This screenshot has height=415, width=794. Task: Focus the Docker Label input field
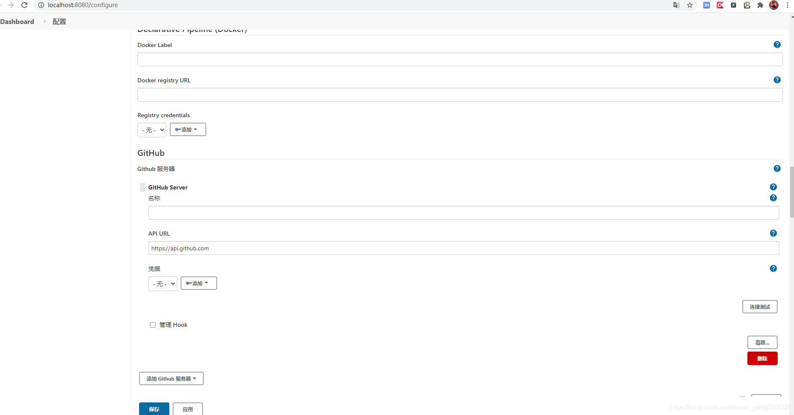click(x=460, y=59)
